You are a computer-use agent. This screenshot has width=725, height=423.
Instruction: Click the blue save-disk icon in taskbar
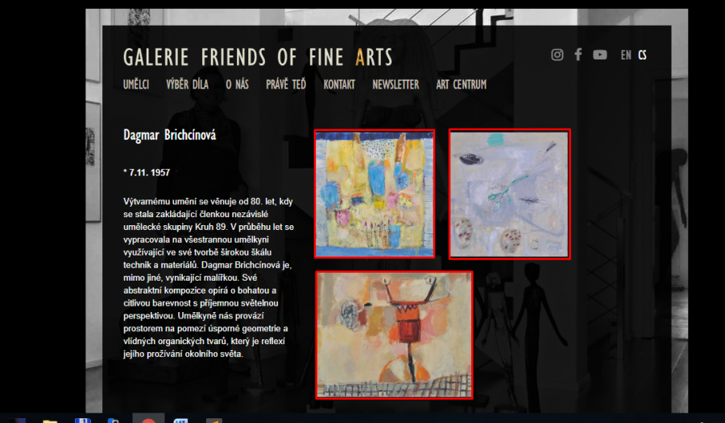pyautogui.click(x=83, y=421)
